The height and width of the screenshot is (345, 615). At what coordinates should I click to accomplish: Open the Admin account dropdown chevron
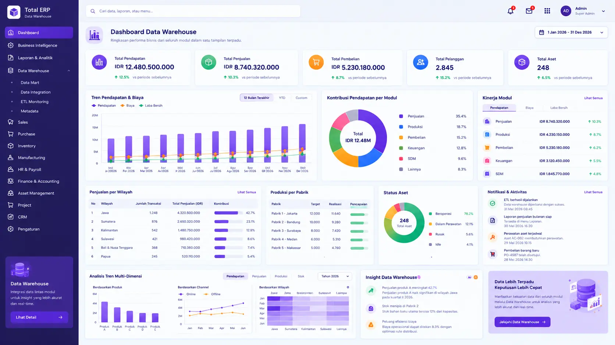(603, 11)
